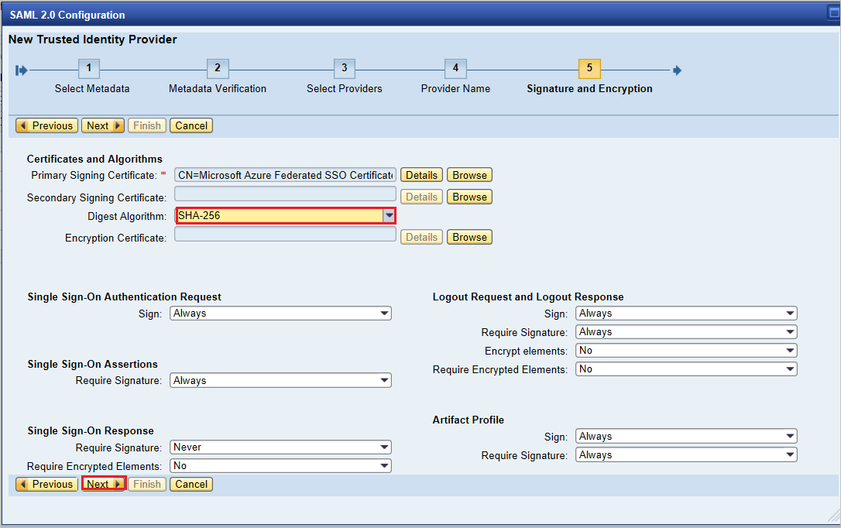
Task: Open Require Encrypted Elements dropdown for Logout Response
Action: pyautogui.click(x=791, y=369)
